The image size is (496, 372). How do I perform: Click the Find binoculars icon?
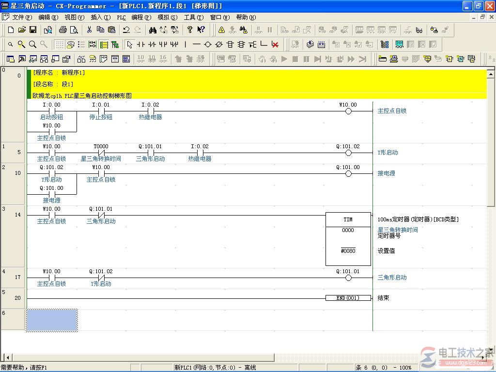(x=153, y=30)
